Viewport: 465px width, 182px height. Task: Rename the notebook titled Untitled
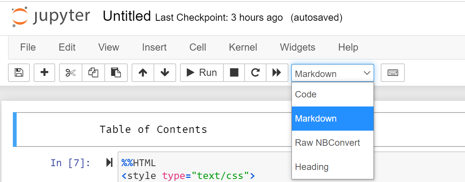tap(127, 16)
